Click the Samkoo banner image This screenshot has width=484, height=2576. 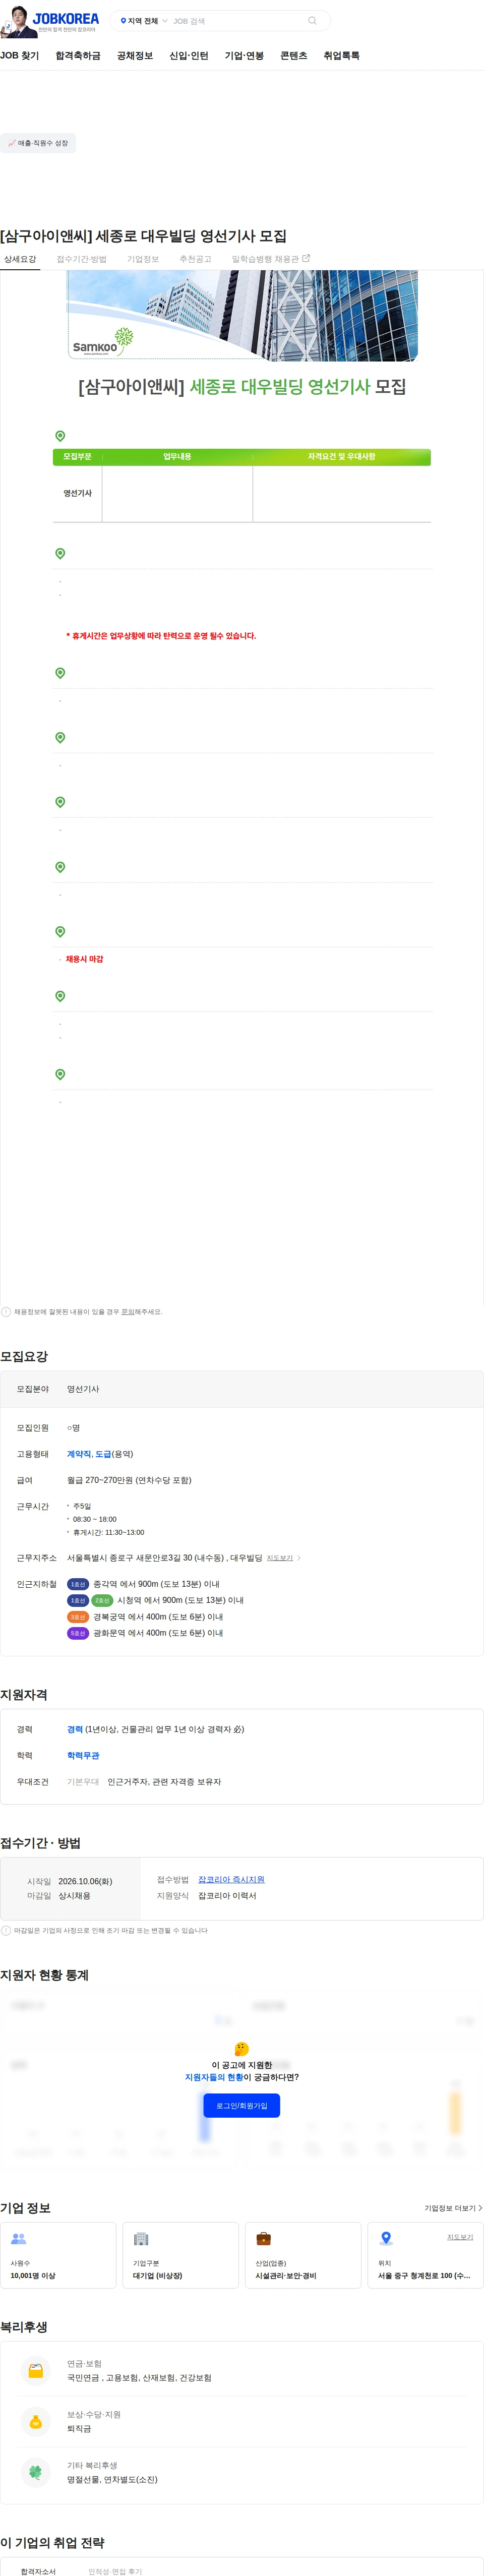[x=242, y=315]
